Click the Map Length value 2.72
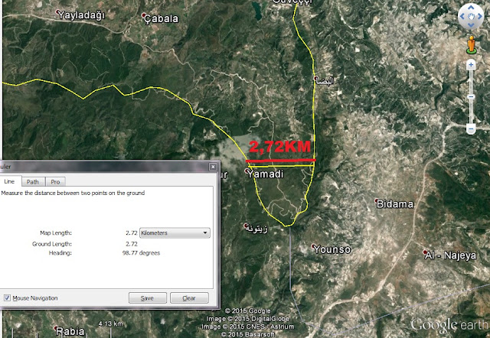Viewport: 490px width, 338px height. [132, 232]
